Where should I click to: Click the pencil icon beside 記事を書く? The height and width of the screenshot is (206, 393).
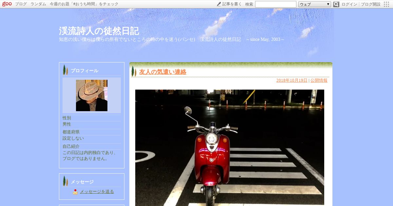(x=219, y=4)
